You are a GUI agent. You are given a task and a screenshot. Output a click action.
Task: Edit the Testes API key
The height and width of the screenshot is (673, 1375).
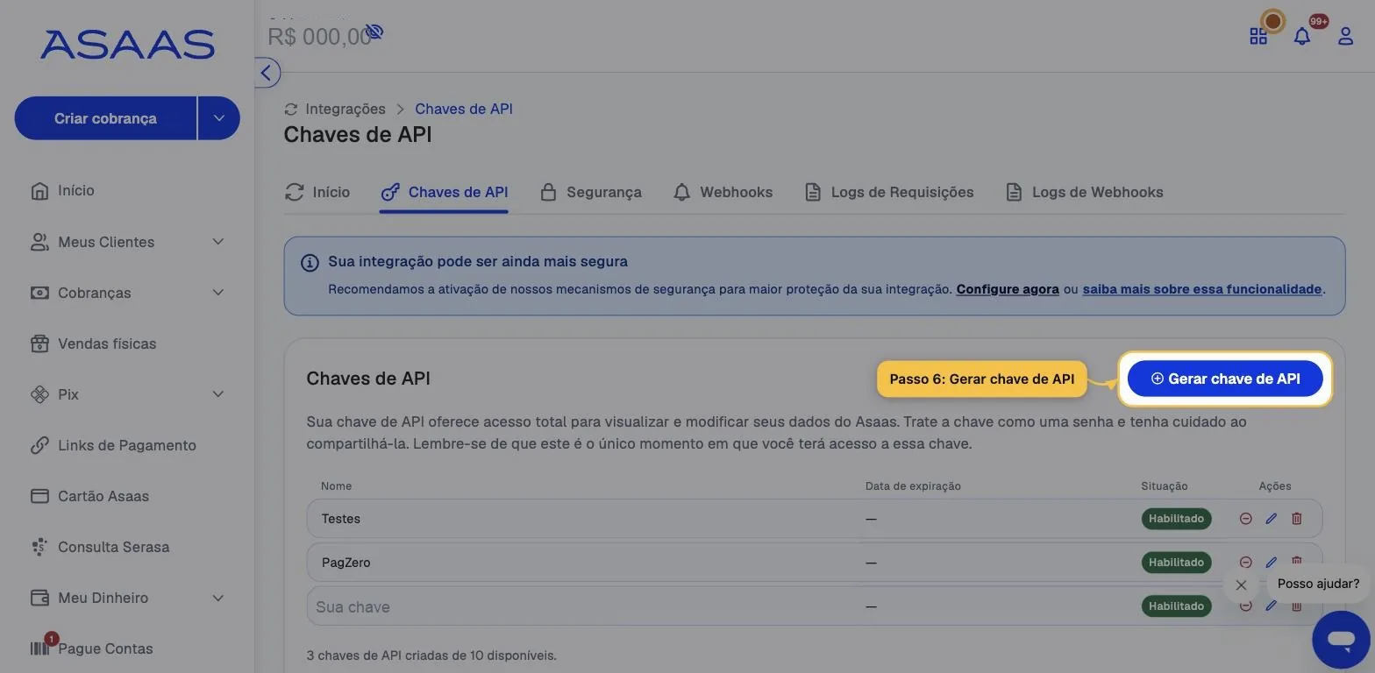click(x=1271, y=519)
